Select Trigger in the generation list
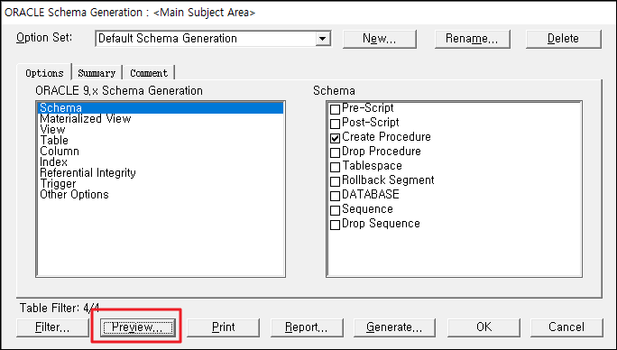This screenshot has height=350, width=617. [161, 183]
